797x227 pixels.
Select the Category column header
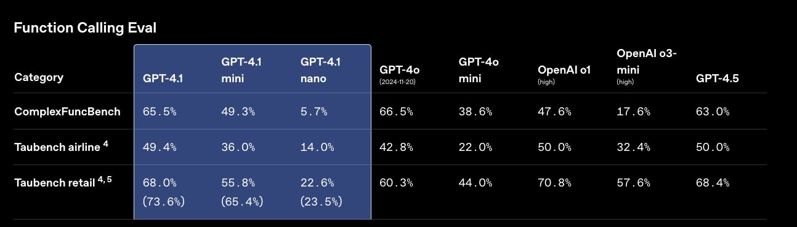tap(39, 78)
